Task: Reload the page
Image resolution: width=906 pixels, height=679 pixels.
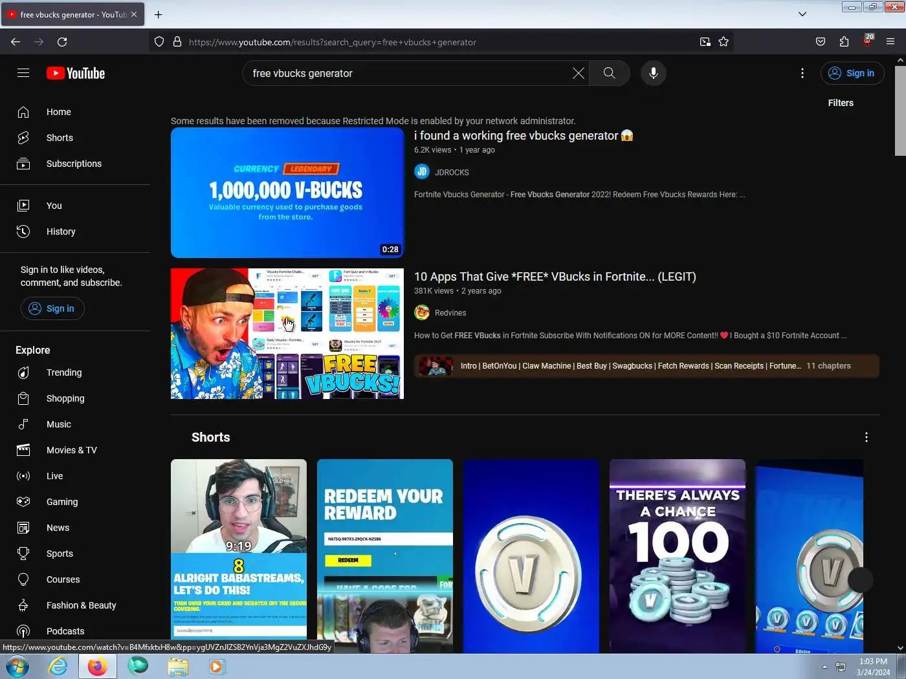Action: (x=62, y=42)
